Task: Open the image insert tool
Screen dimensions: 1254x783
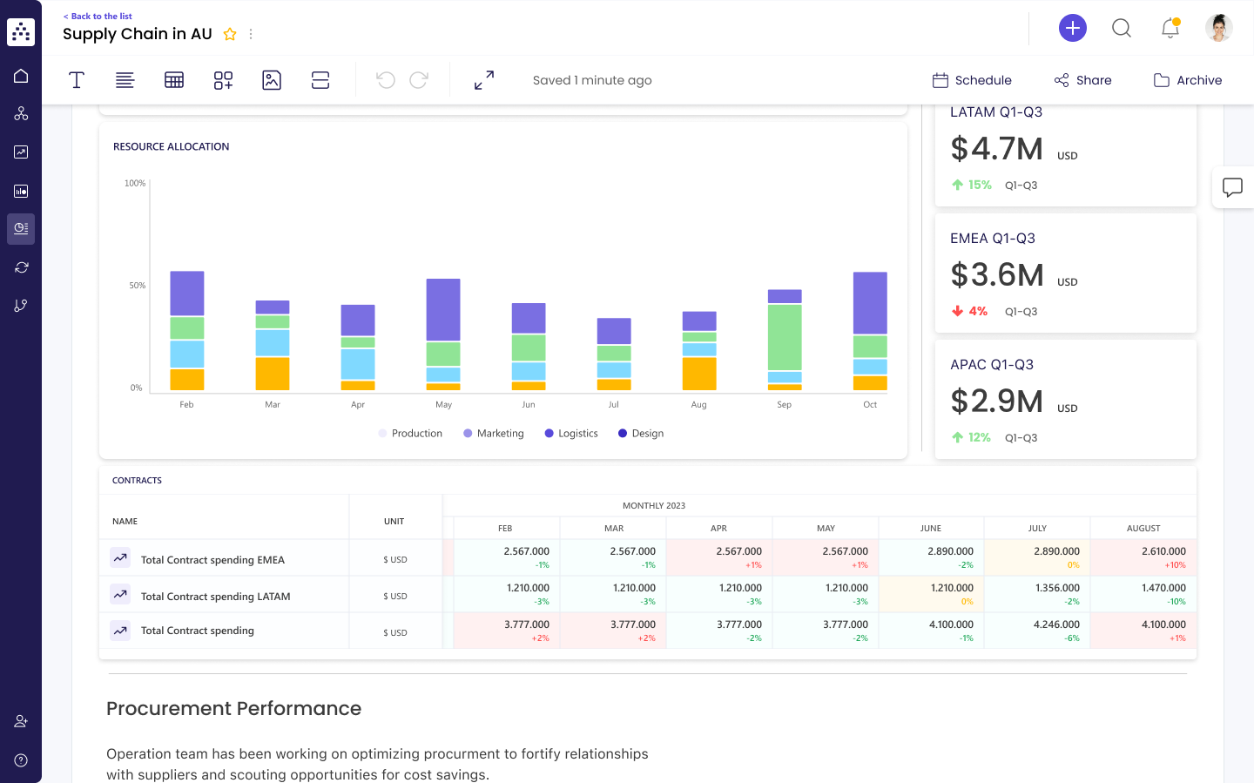Action: pos(272,80)
